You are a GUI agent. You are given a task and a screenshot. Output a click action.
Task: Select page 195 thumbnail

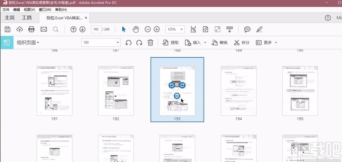[x=300, y=91]
